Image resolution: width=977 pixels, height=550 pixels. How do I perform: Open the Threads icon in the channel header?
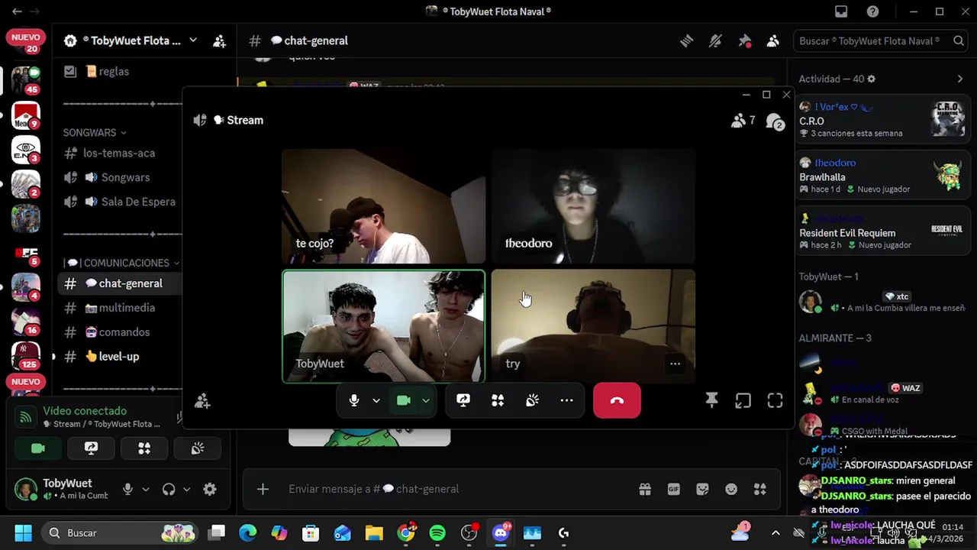[x=686, y=41]
